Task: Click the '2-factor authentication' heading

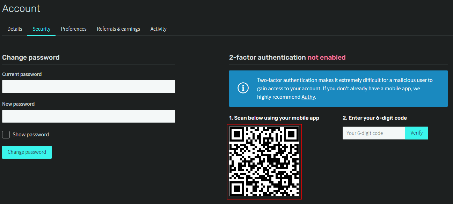Action: (x=268, y=57)
